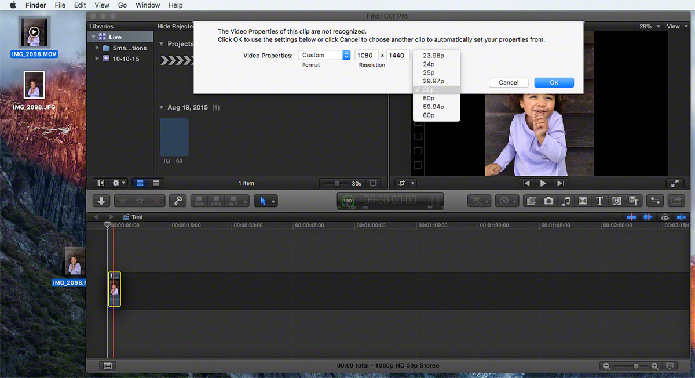Screen dimensions: 695x378
Task: Play the clip in the viewer
Action: tap(543, 183)
